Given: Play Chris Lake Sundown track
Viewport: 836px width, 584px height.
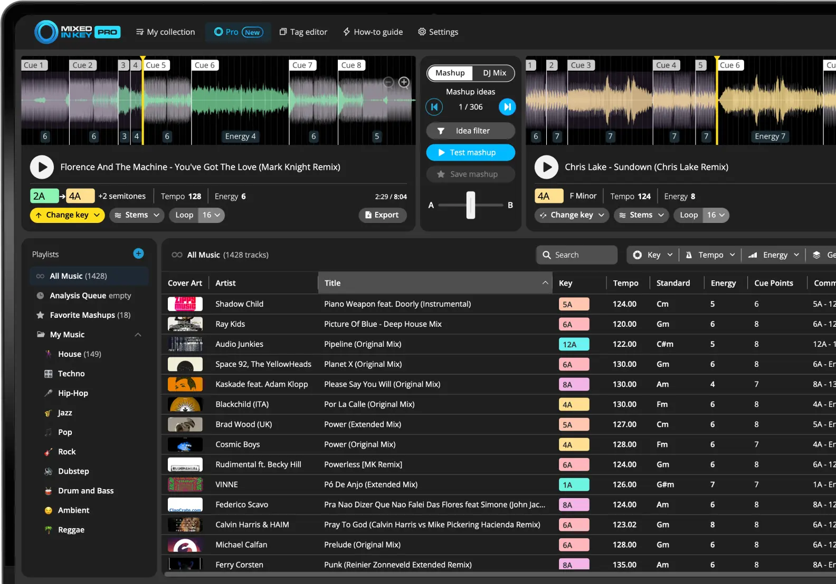Looking at the screenshot, I should (546, 167).
